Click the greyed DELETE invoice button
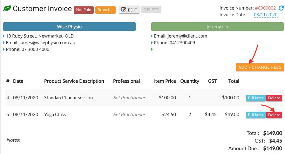 [x=151, y=10]
